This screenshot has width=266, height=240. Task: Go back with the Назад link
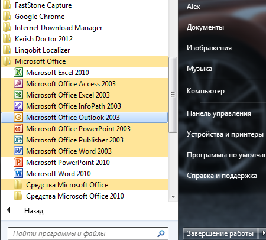pos(34,211)
